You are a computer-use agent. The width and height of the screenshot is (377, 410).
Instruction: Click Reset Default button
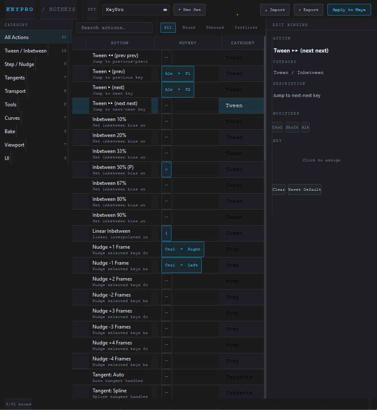305,189
